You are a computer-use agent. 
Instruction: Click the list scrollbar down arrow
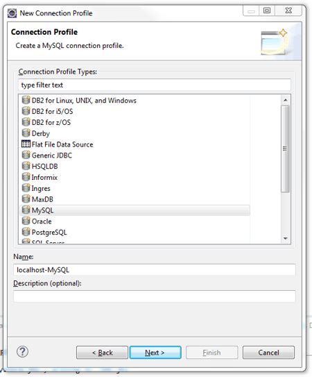(x=286, y=238)
